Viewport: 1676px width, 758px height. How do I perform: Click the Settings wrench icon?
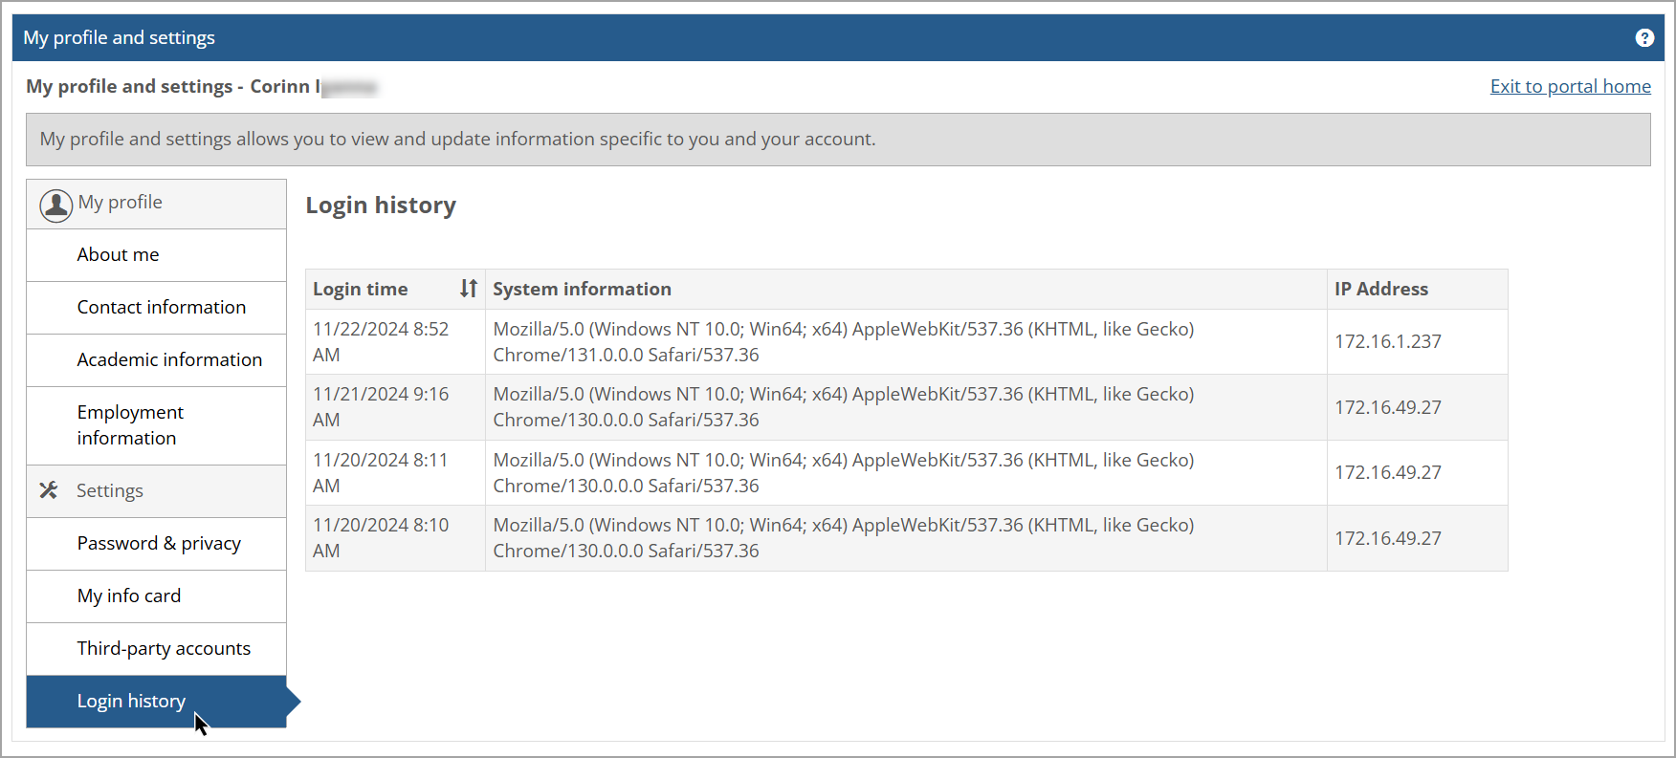point(49,490)
